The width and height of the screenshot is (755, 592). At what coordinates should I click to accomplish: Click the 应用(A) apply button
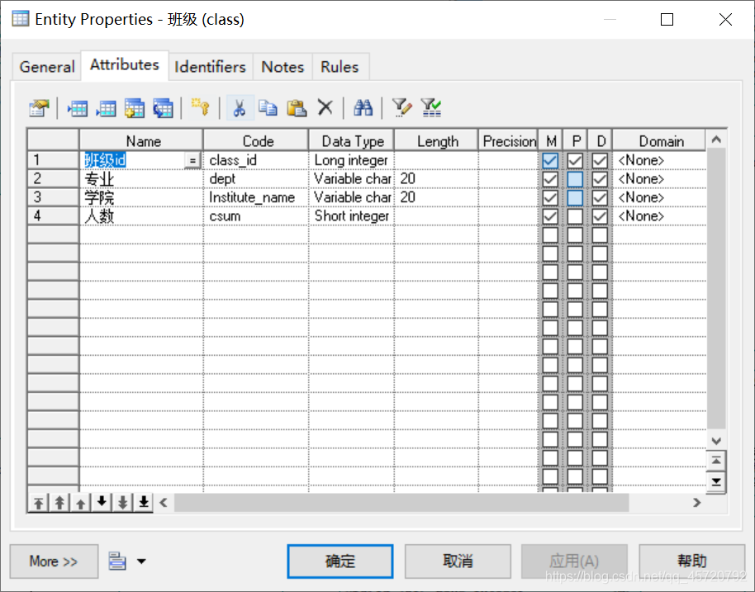click(x=574, y=561)
